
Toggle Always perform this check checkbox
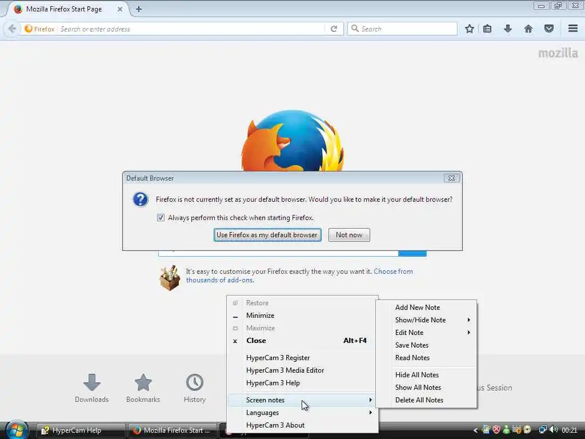[x=161, y=218]
